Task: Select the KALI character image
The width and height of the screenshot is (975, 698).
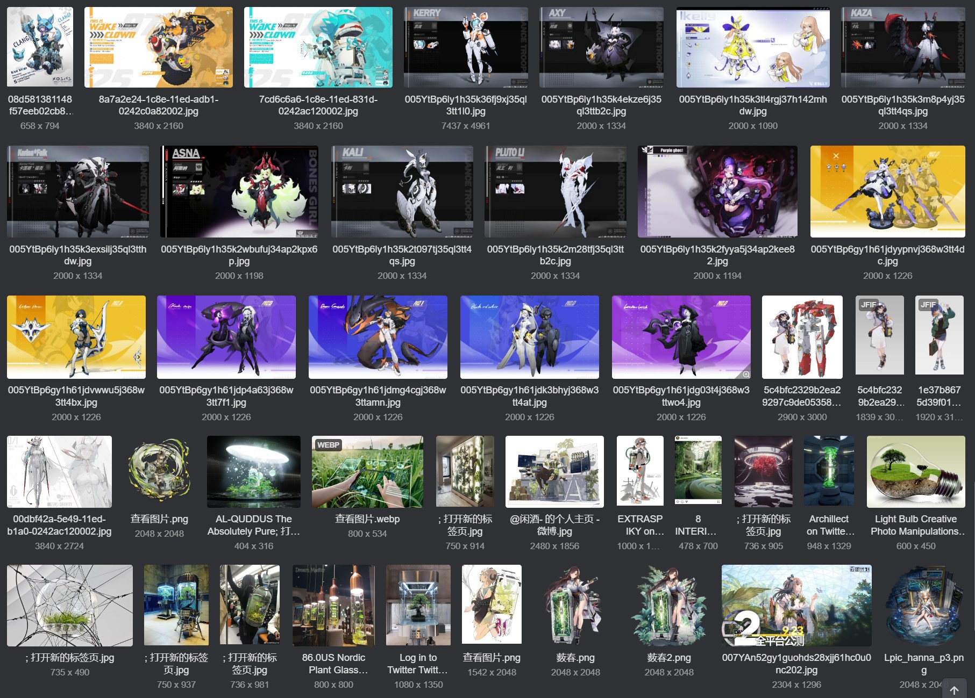Action: point(402,191)
